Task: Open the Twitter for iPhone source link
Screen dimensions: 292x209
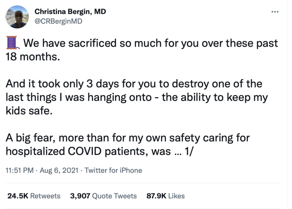Action: 113,170
